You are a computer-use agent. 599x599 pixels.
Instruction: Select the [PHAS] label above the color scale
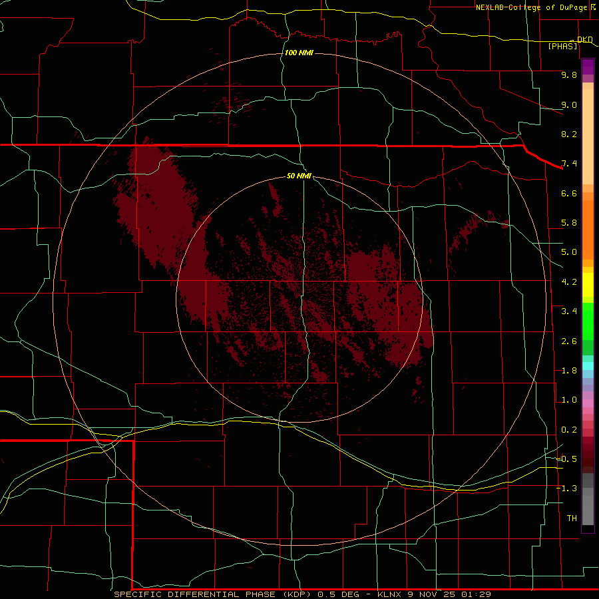562,47
